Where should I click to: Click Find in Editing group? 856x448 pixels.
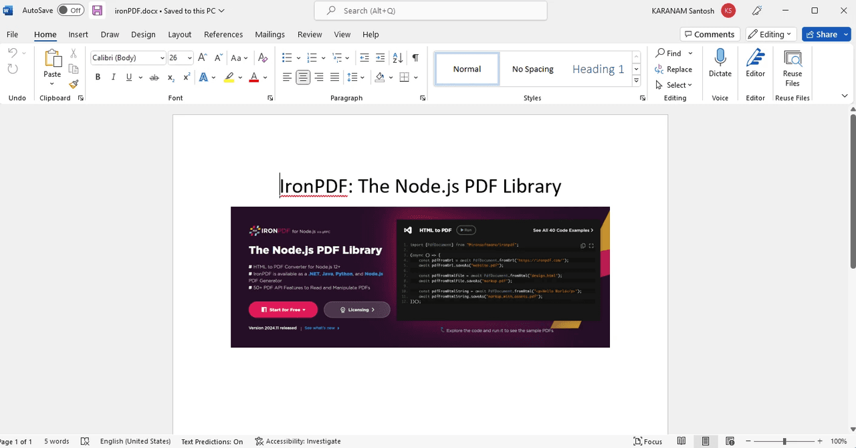tap(668, 53)
